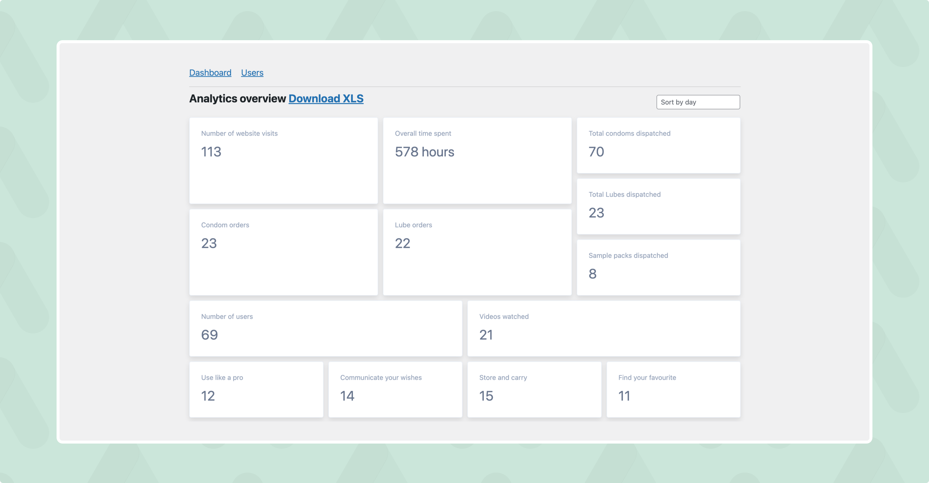Click Total condoms dispatched card
This screenshot has height=483, width=929.
click(x=658, y=145)
